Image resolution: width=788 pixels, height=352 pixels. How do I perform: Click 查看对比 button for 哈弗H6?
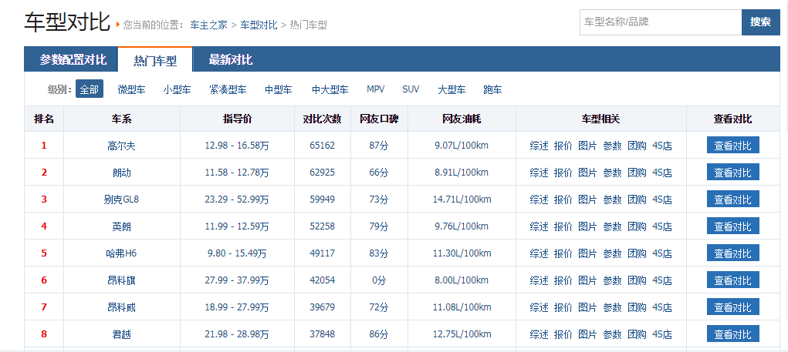(x=732, y=253)
